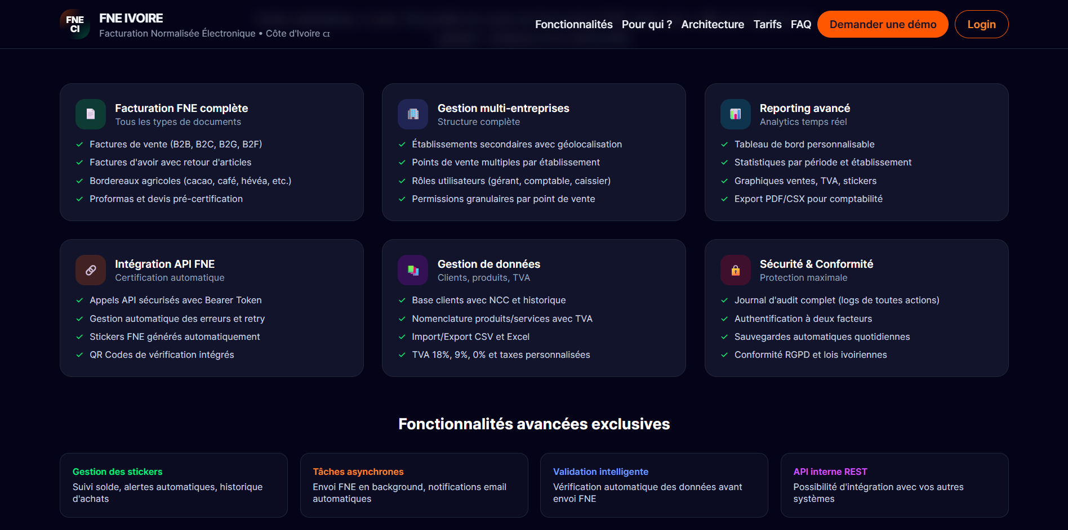Click the Gestion de données icon
Image resolution: width=1068 pixels, height=530 pixels.
coord(413,270)
